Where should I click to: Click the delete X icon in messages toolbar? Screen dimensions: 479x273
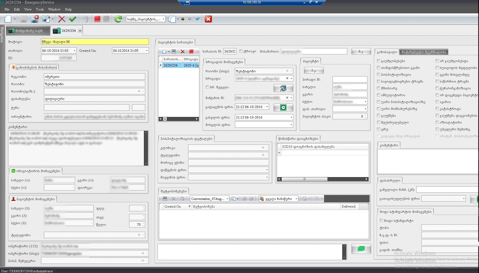174,199
